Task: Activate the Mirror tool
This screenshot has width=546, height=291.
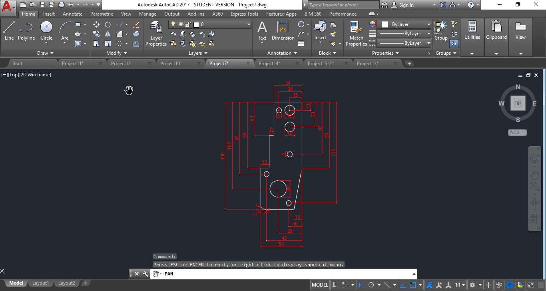Action: click(108, 34)
